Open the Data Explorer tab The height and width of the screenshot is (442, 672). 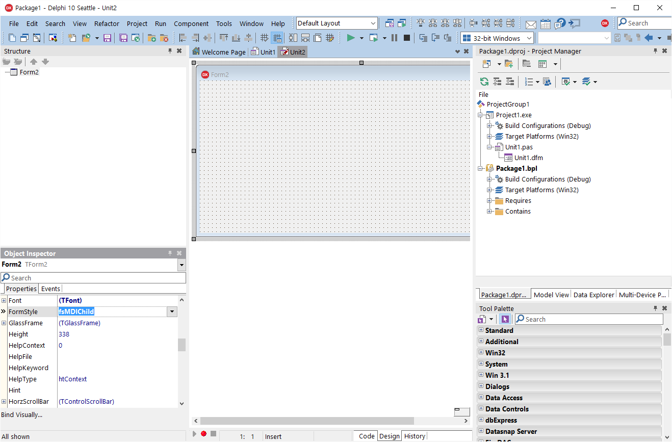(x=594, y=295)
